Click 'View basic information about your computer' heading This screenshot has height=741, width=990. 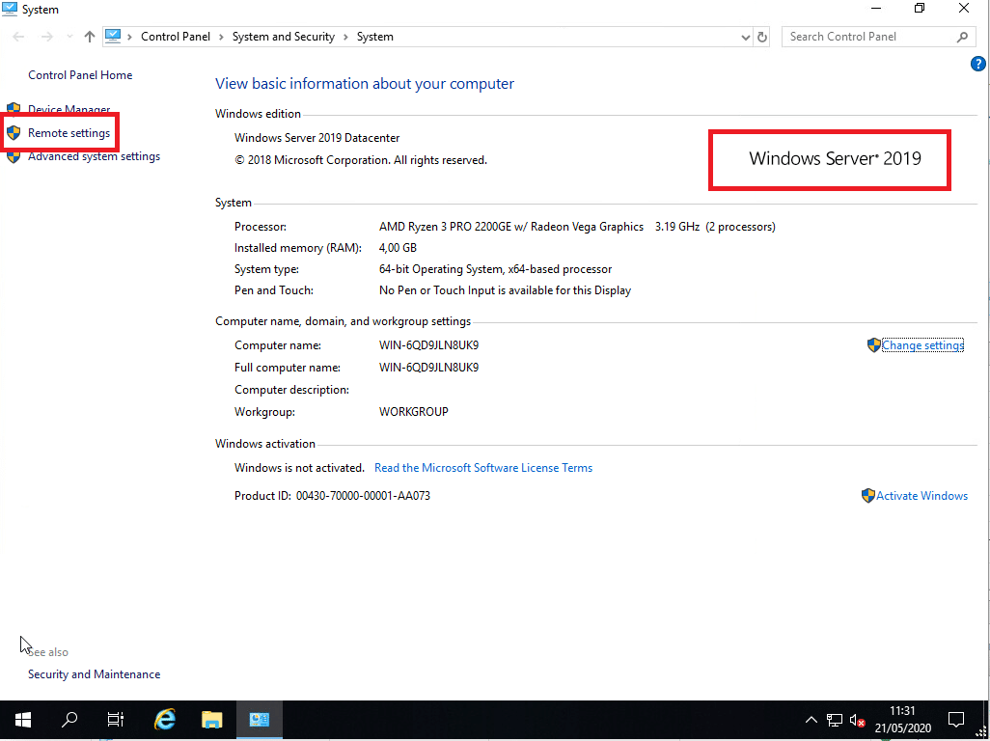365,84
